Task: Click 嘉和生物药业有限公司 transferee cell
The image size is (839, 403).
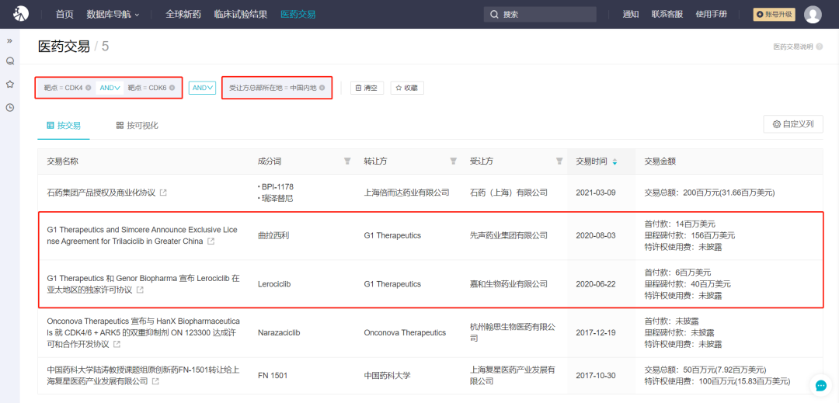Action: [508, 284]
